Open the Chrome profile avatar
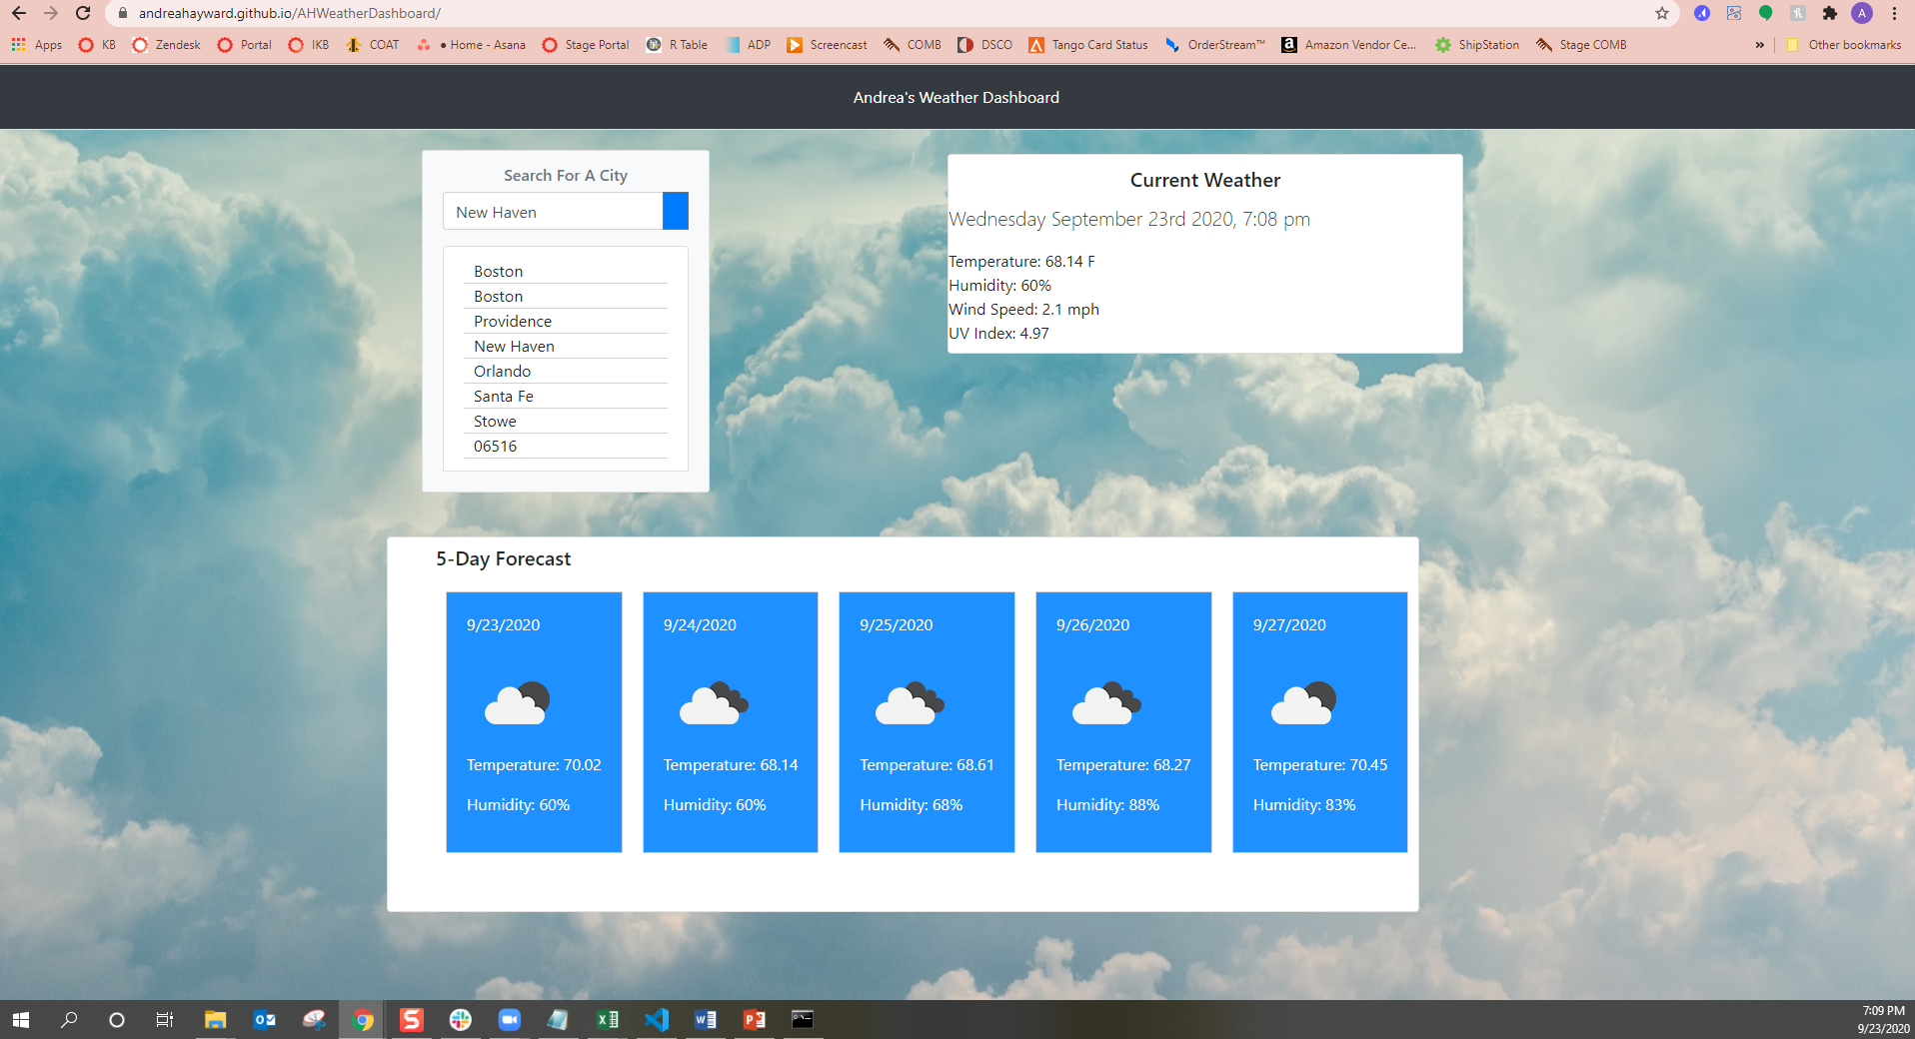Viewport: 1915px width, 1039px height. pyautogui.click(x=1862, y=13)
